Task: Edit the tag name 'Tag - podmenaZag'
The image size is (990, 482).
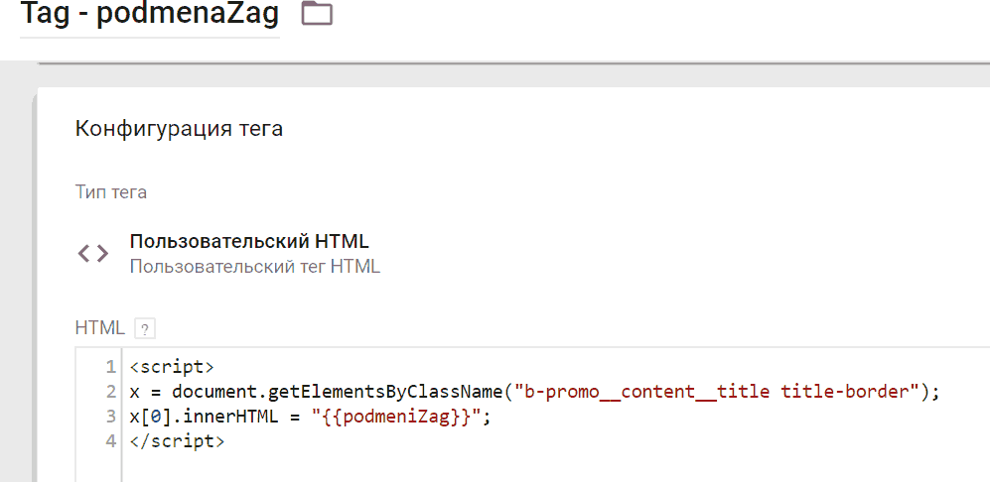Action: pyautogui.click(x=150, y=15)
